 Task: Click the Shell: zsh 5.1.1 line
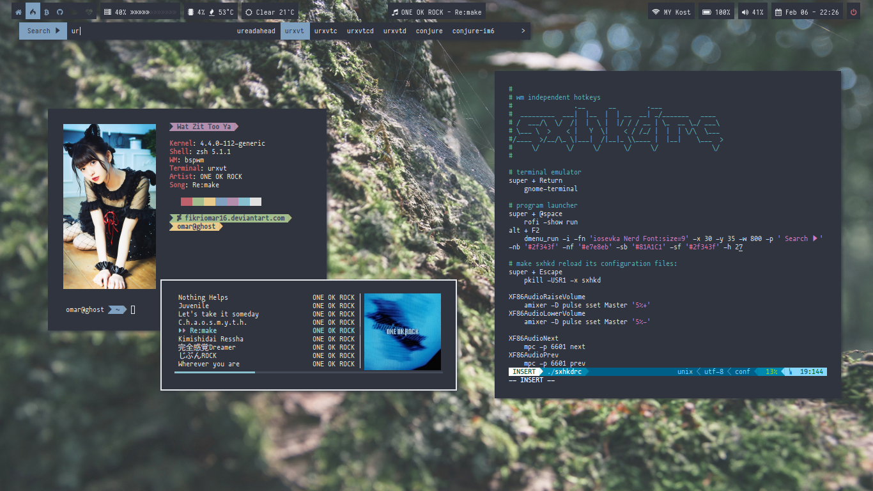click(200, 152)
